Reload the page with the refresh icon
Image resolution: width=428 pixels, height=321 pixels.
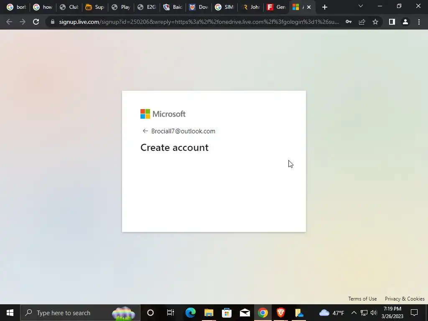tap(36, 22)
